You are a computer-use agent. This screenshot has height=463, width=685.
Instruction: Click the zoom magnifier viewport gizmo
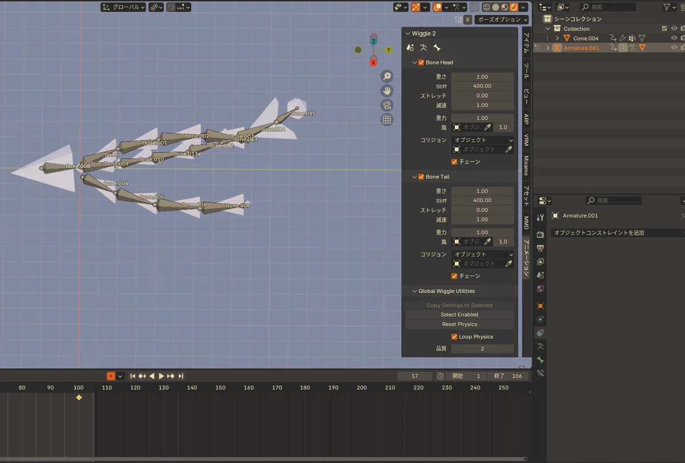pos(387,76)
